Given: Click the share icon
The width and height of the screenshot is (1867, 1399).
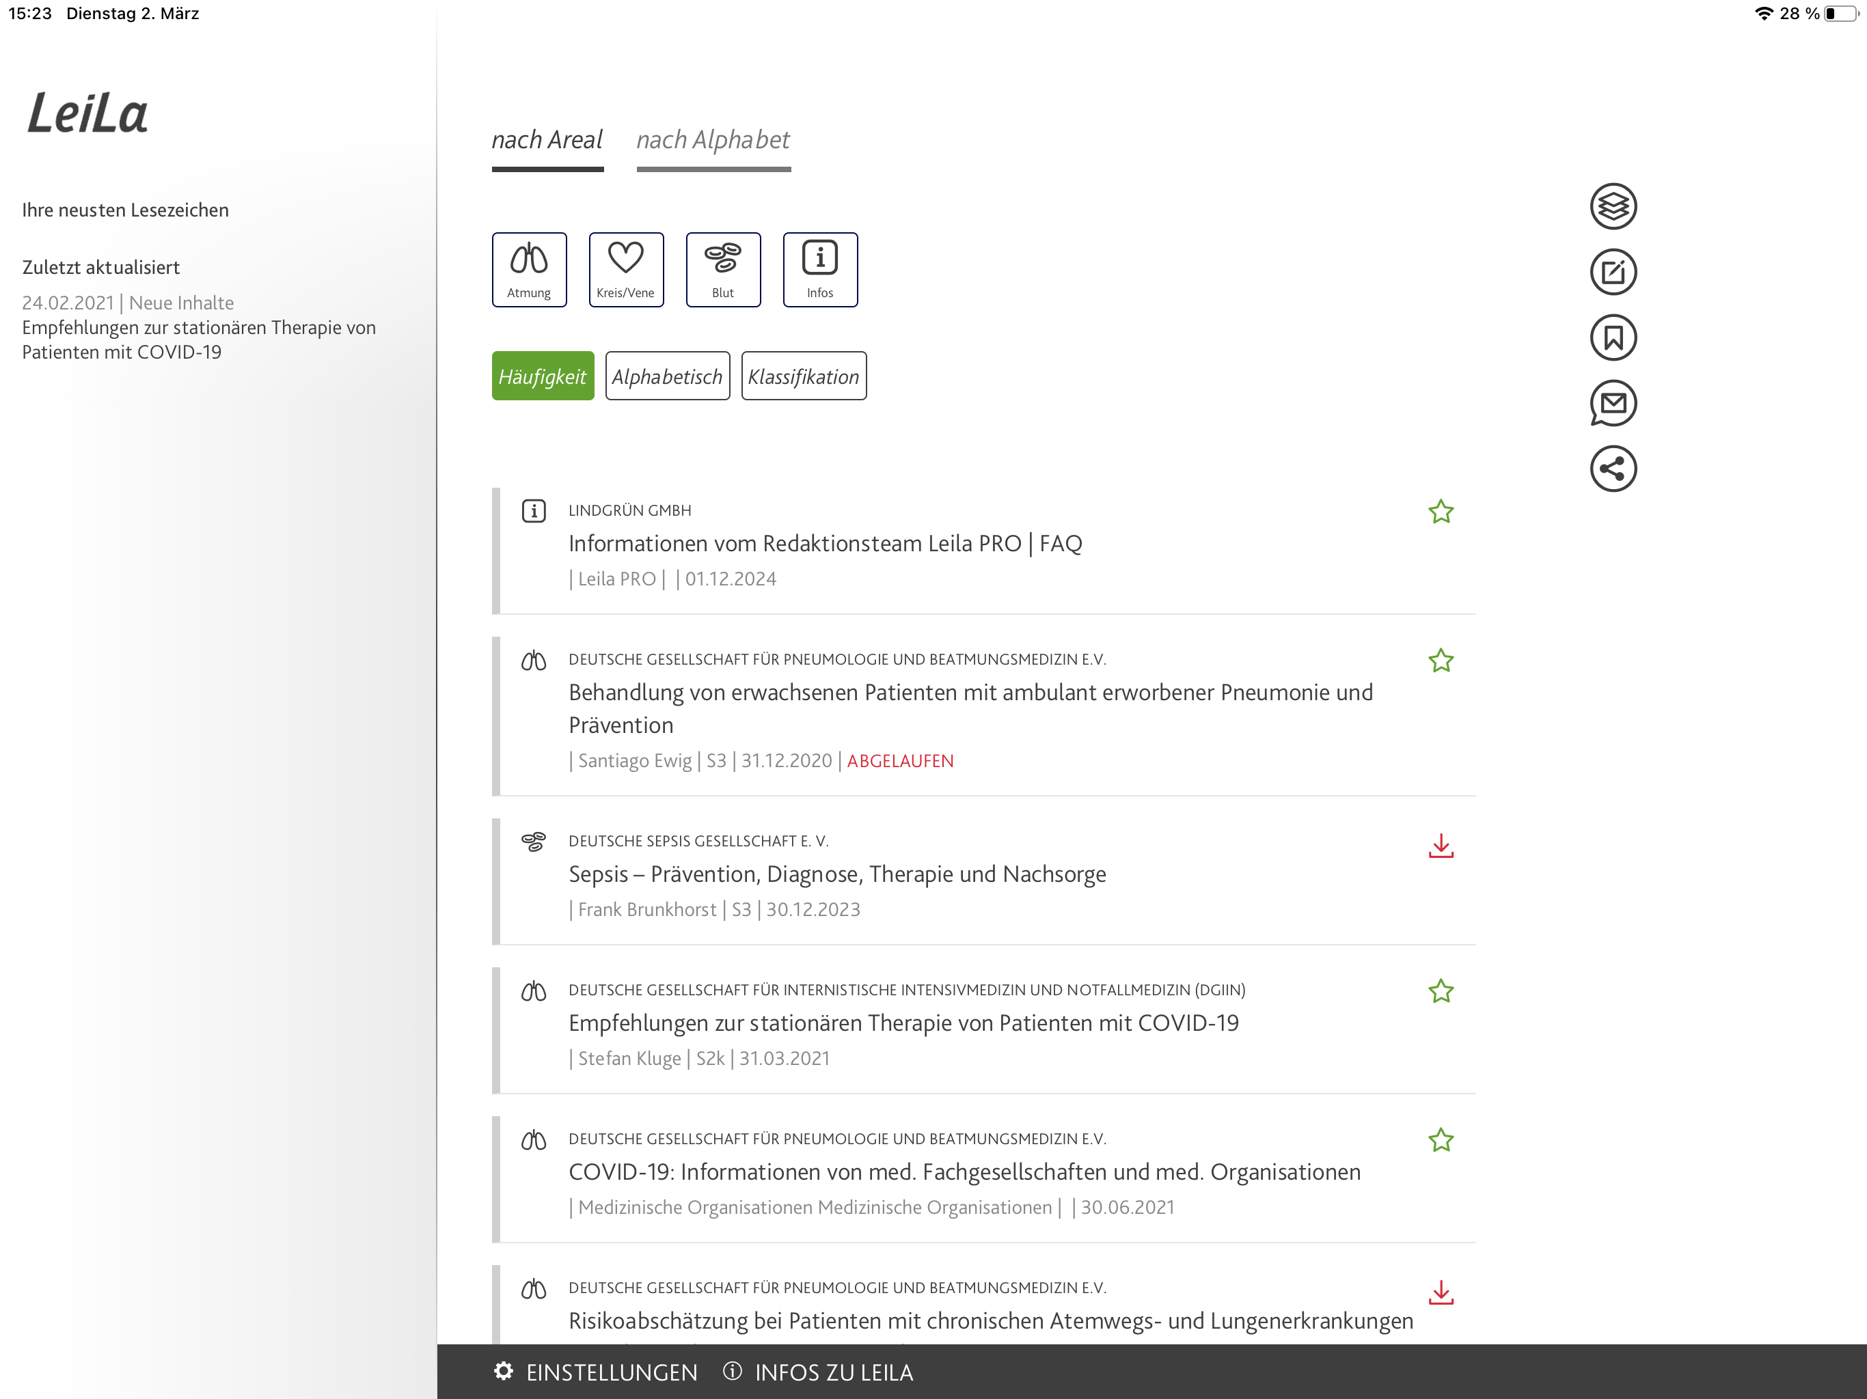Looking at the screenshot, I should pyautogui.click(x=1612, y=469).
